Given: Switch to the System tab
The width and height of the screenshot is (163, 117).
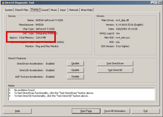Looking at the screenshot, I should tap(9, 10).
